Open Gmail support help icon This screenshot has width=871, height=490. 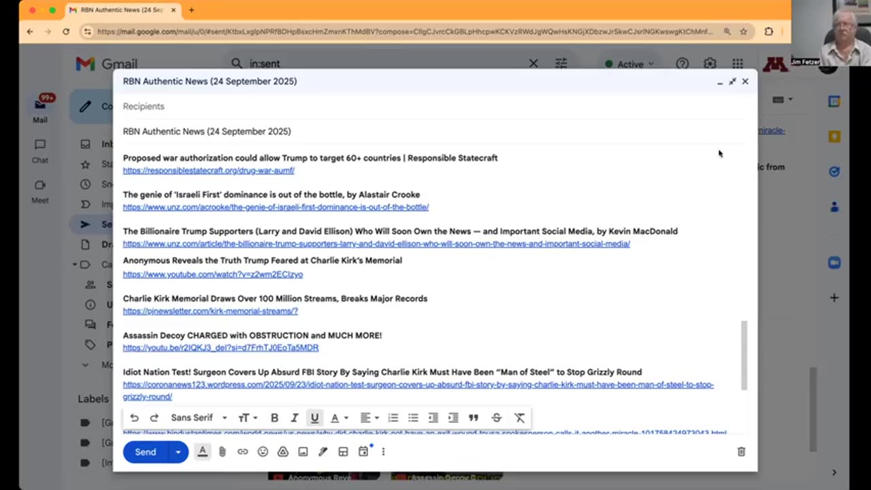(682, 63)
